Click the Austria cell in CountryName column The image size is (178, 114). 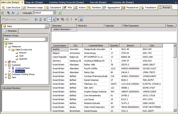coord(60,49)
